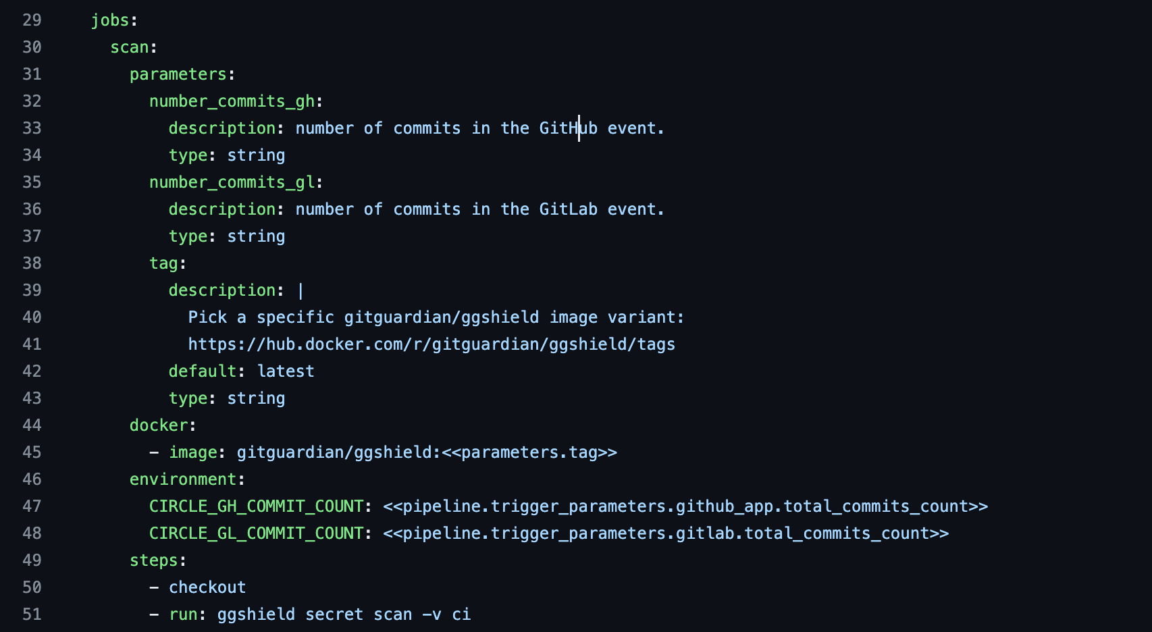1152x632 pixels.
Task: Click the 'latest' default value
Action: point(286,371)
